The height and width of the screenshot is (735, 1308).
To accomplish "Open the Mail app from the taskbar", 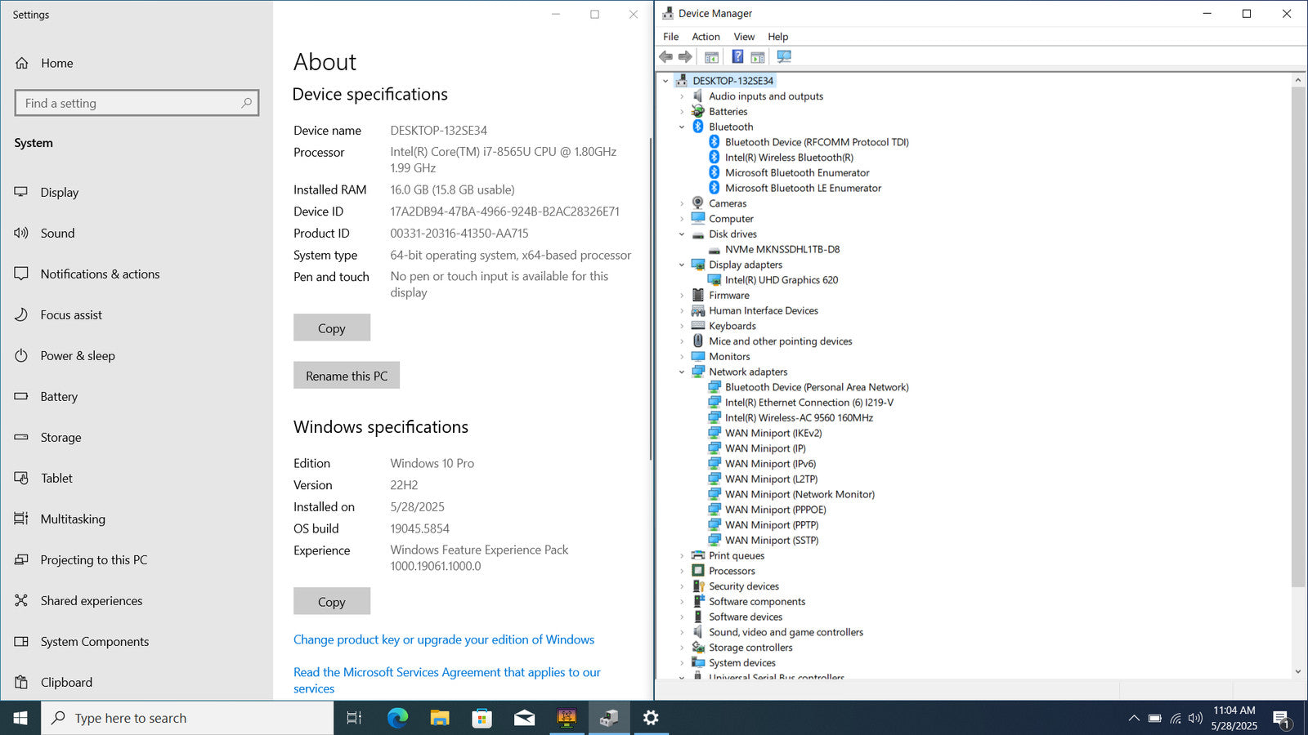I will [525, 718].
